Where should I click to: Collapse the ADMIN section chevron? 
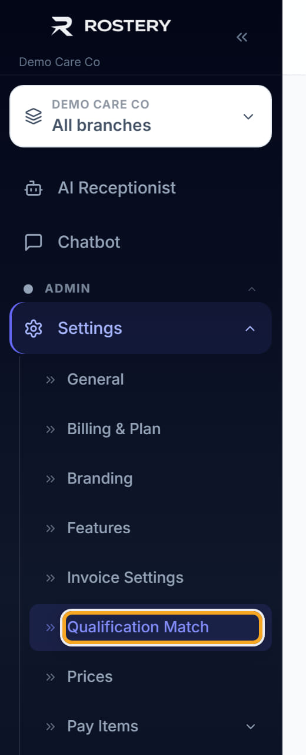tap(252, 289)
